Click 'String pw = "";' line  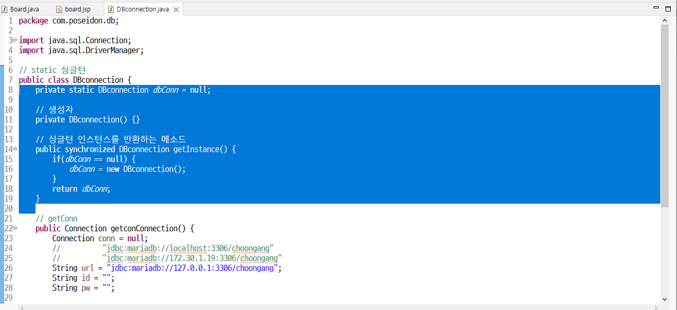click(84, 288)
